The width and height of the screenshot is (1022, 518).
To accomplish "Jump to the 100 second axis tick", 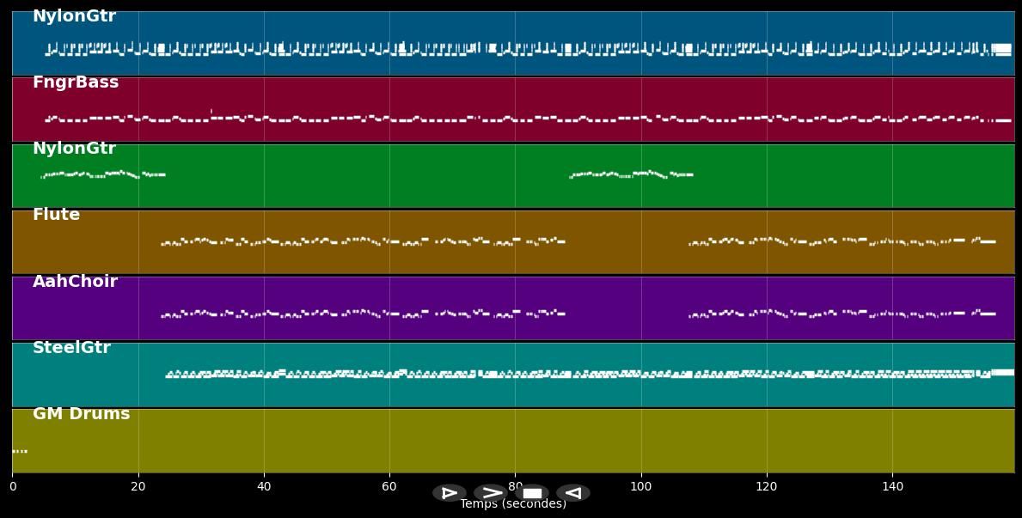I will coord(640,486).
